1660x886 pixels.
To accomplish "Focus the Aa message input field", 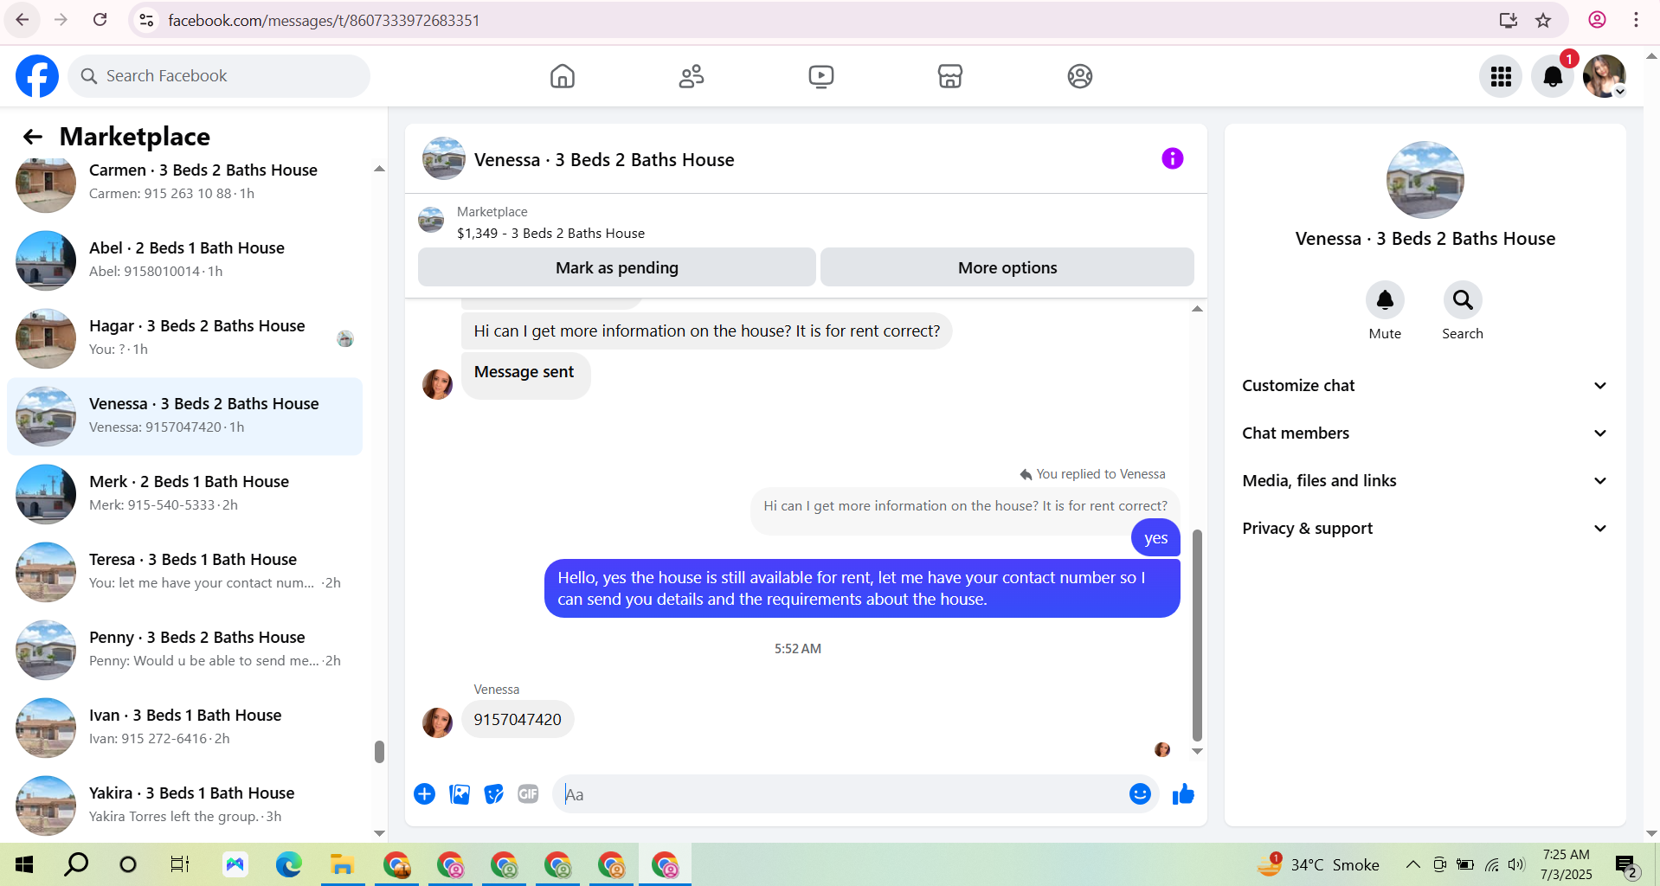I will tap(840, 794).
